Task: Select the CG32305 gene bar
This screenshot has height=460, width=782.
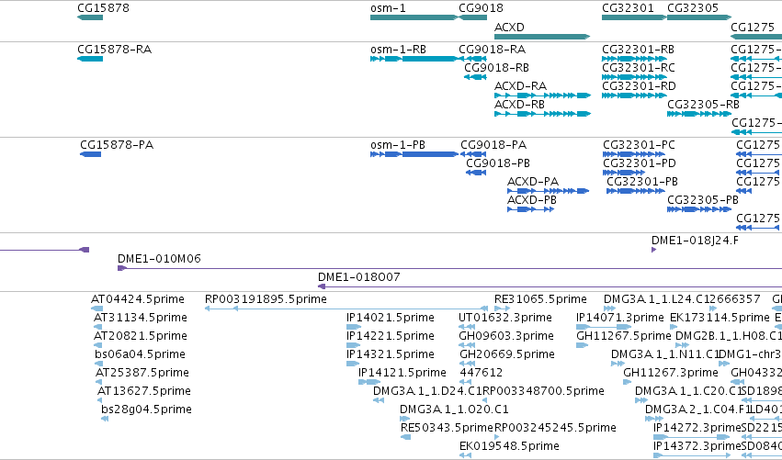Action: (699, 17)
